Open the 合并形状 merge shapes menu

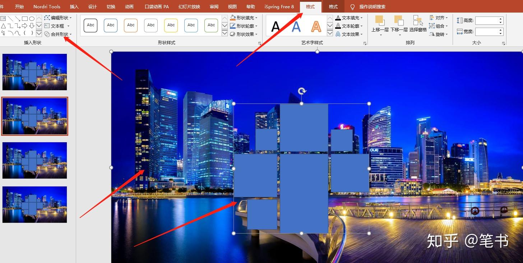point(58,34)
